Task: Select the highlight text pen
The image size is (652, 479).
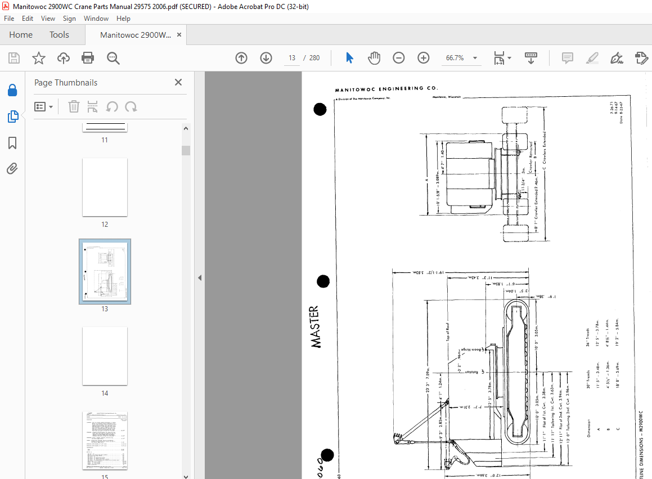Action: pos(592,58)
